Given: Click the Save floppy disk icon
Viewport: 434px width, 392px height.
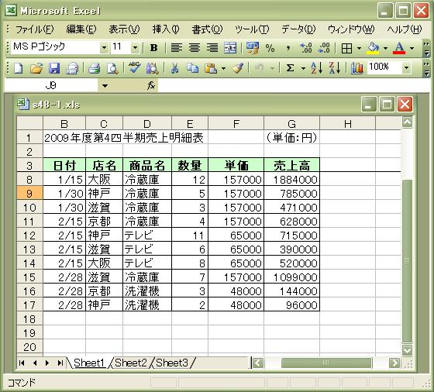Looking at the screenshot, I should click(x=54, y=67).
